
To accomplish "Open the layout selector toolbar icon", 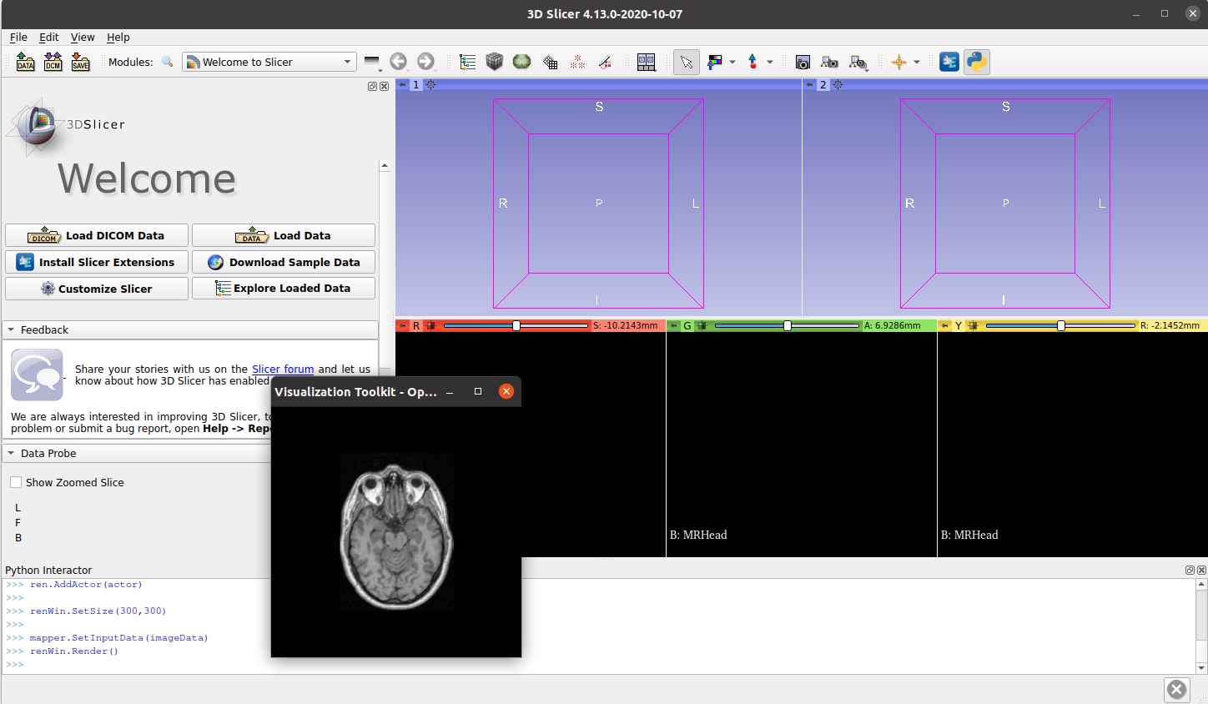I will point(646,62).
